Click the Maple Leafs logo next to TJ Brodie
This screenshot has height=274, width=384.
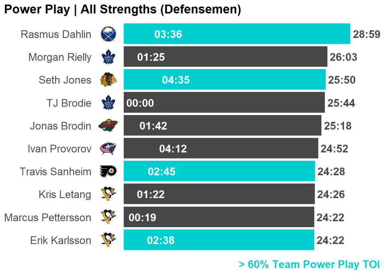108,103
